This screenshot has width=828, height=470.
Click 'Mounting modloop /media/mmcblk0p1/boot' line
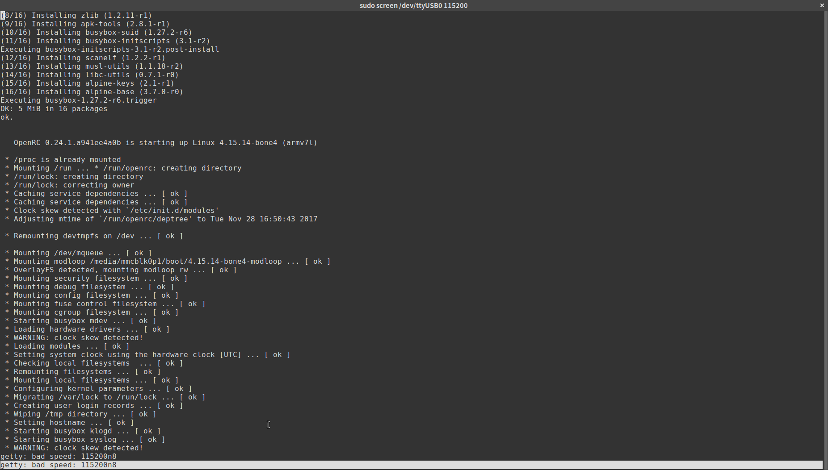point(168,261)
